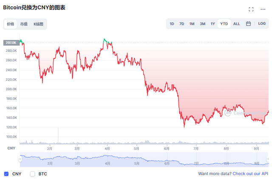Click the 297.0K price label
The width and height of the screenshot is (272, 179).
[x=11, y=43]
